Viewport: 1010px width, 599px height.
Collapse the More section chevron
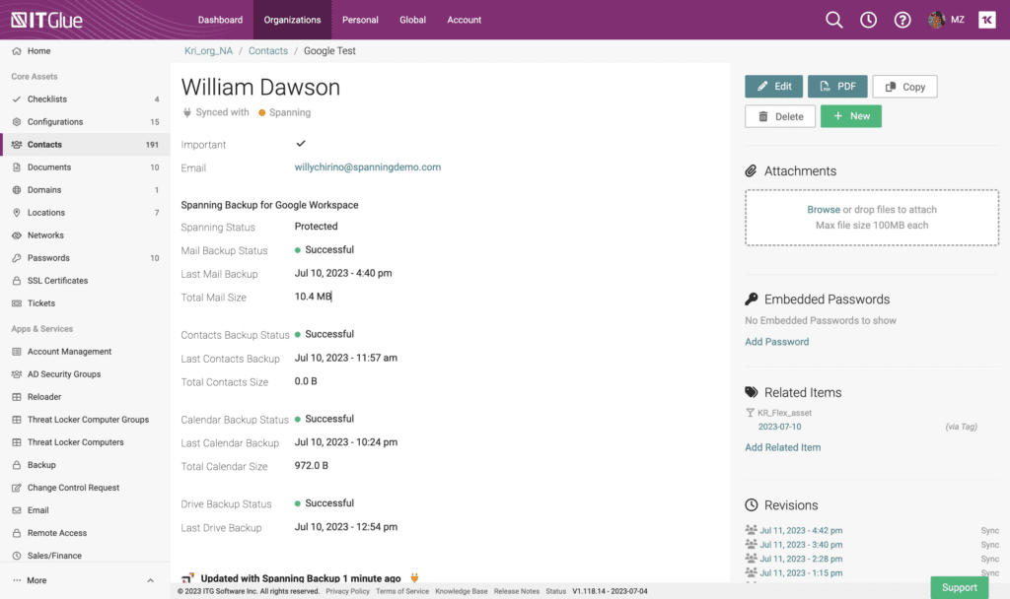click(x=150, y=580)
